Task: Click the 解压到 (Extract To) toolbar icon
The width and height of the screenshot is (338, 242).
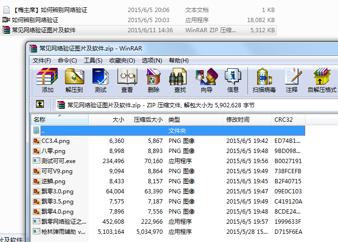Action: coord(74,80)
